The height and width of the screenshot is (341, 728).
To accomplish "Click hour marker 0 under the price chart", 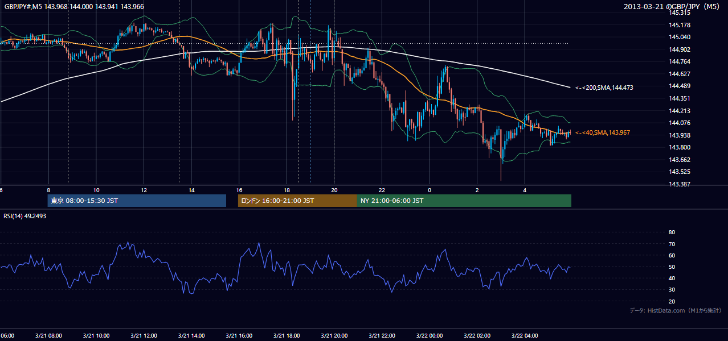I will pos(430,190).
